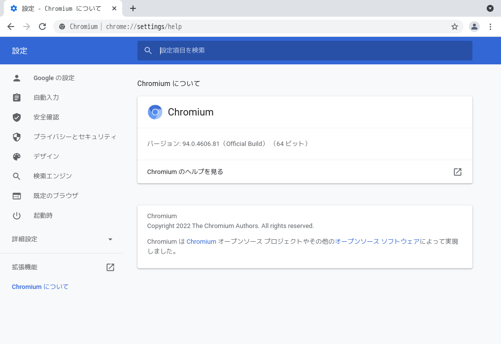
Task: Select Chromium について in sidebar
Action: pos(40,287)
